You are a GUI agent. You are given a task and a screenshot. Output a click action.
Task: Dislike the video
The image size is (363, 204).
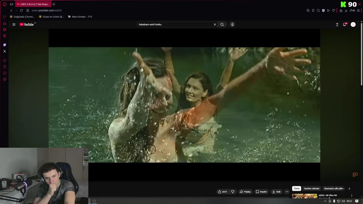pyautogui.click(x=233, y=192)
